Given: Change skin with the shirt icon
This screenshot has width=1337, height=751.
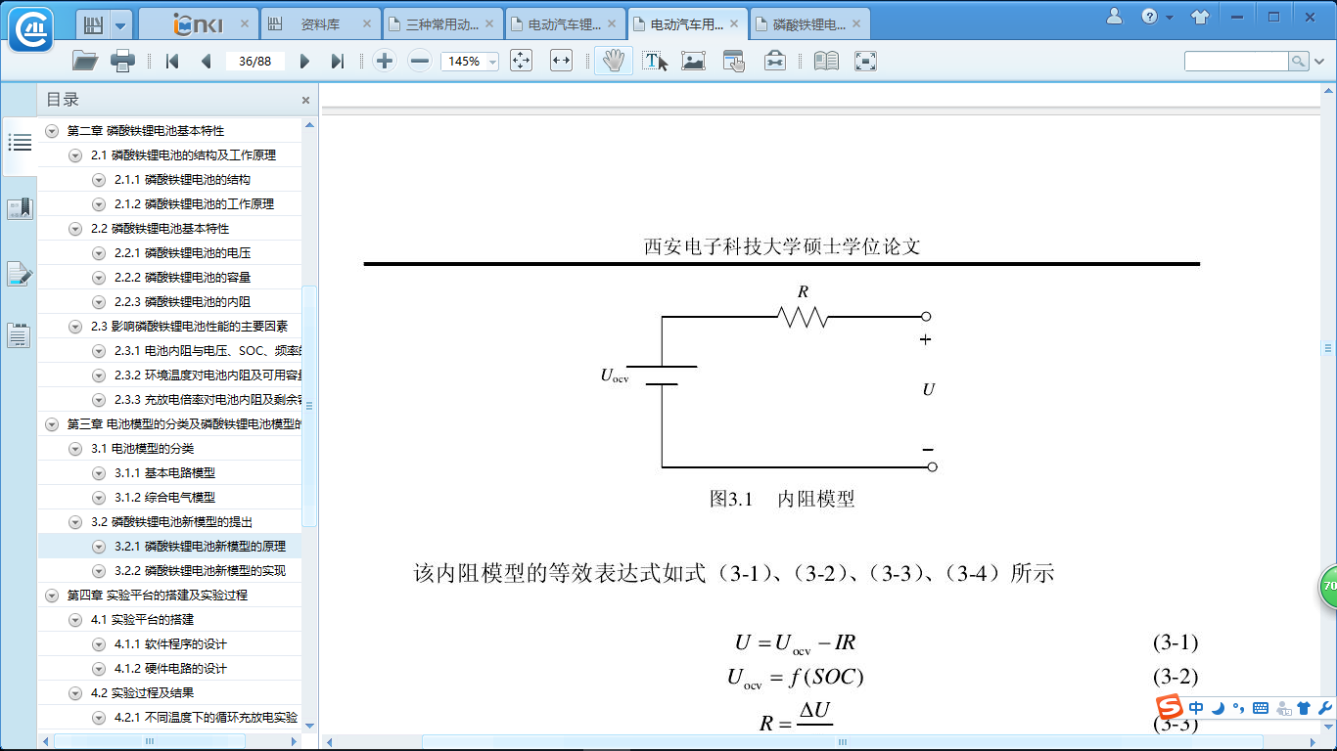Looking at the screenshot, I should point(1200,17).
